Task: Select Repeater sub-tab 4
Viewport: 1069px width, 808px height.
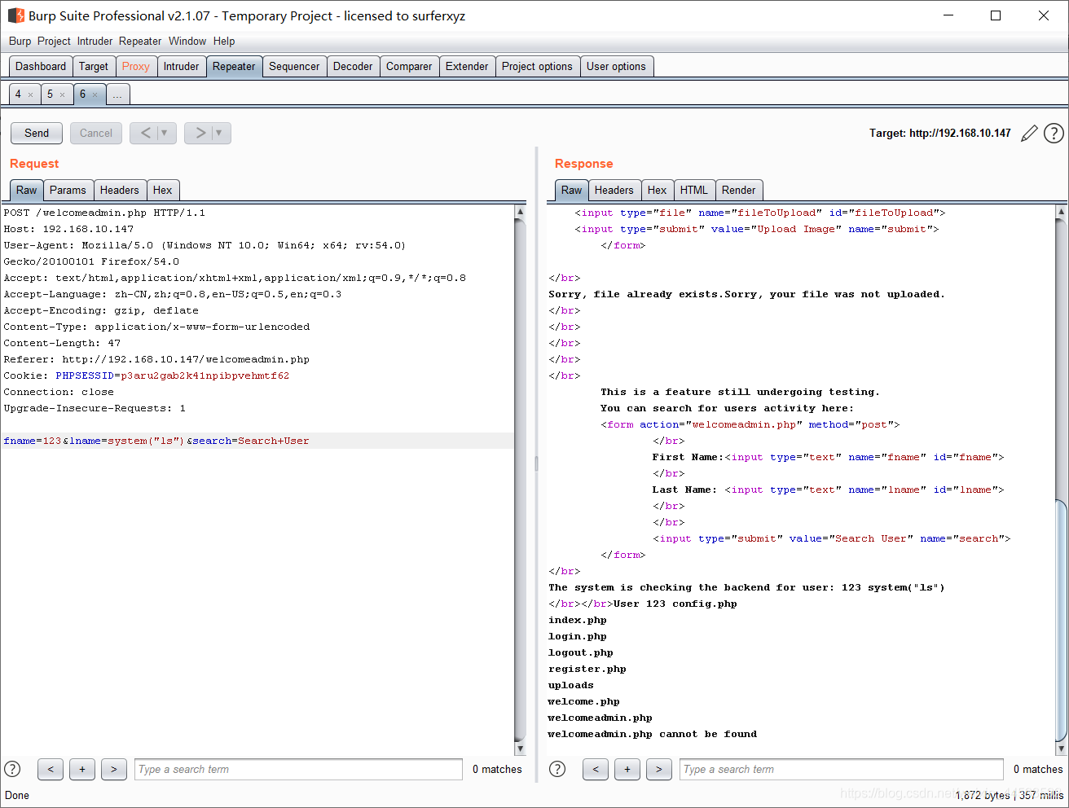Action: click(x=18, y=94)
